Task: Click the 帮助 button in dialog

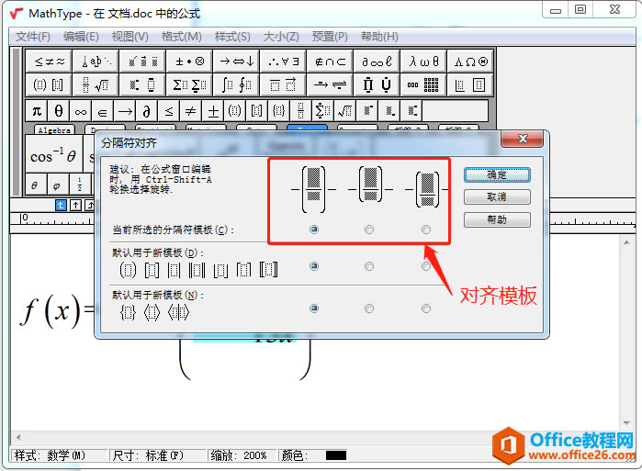Action: point(497,219)
